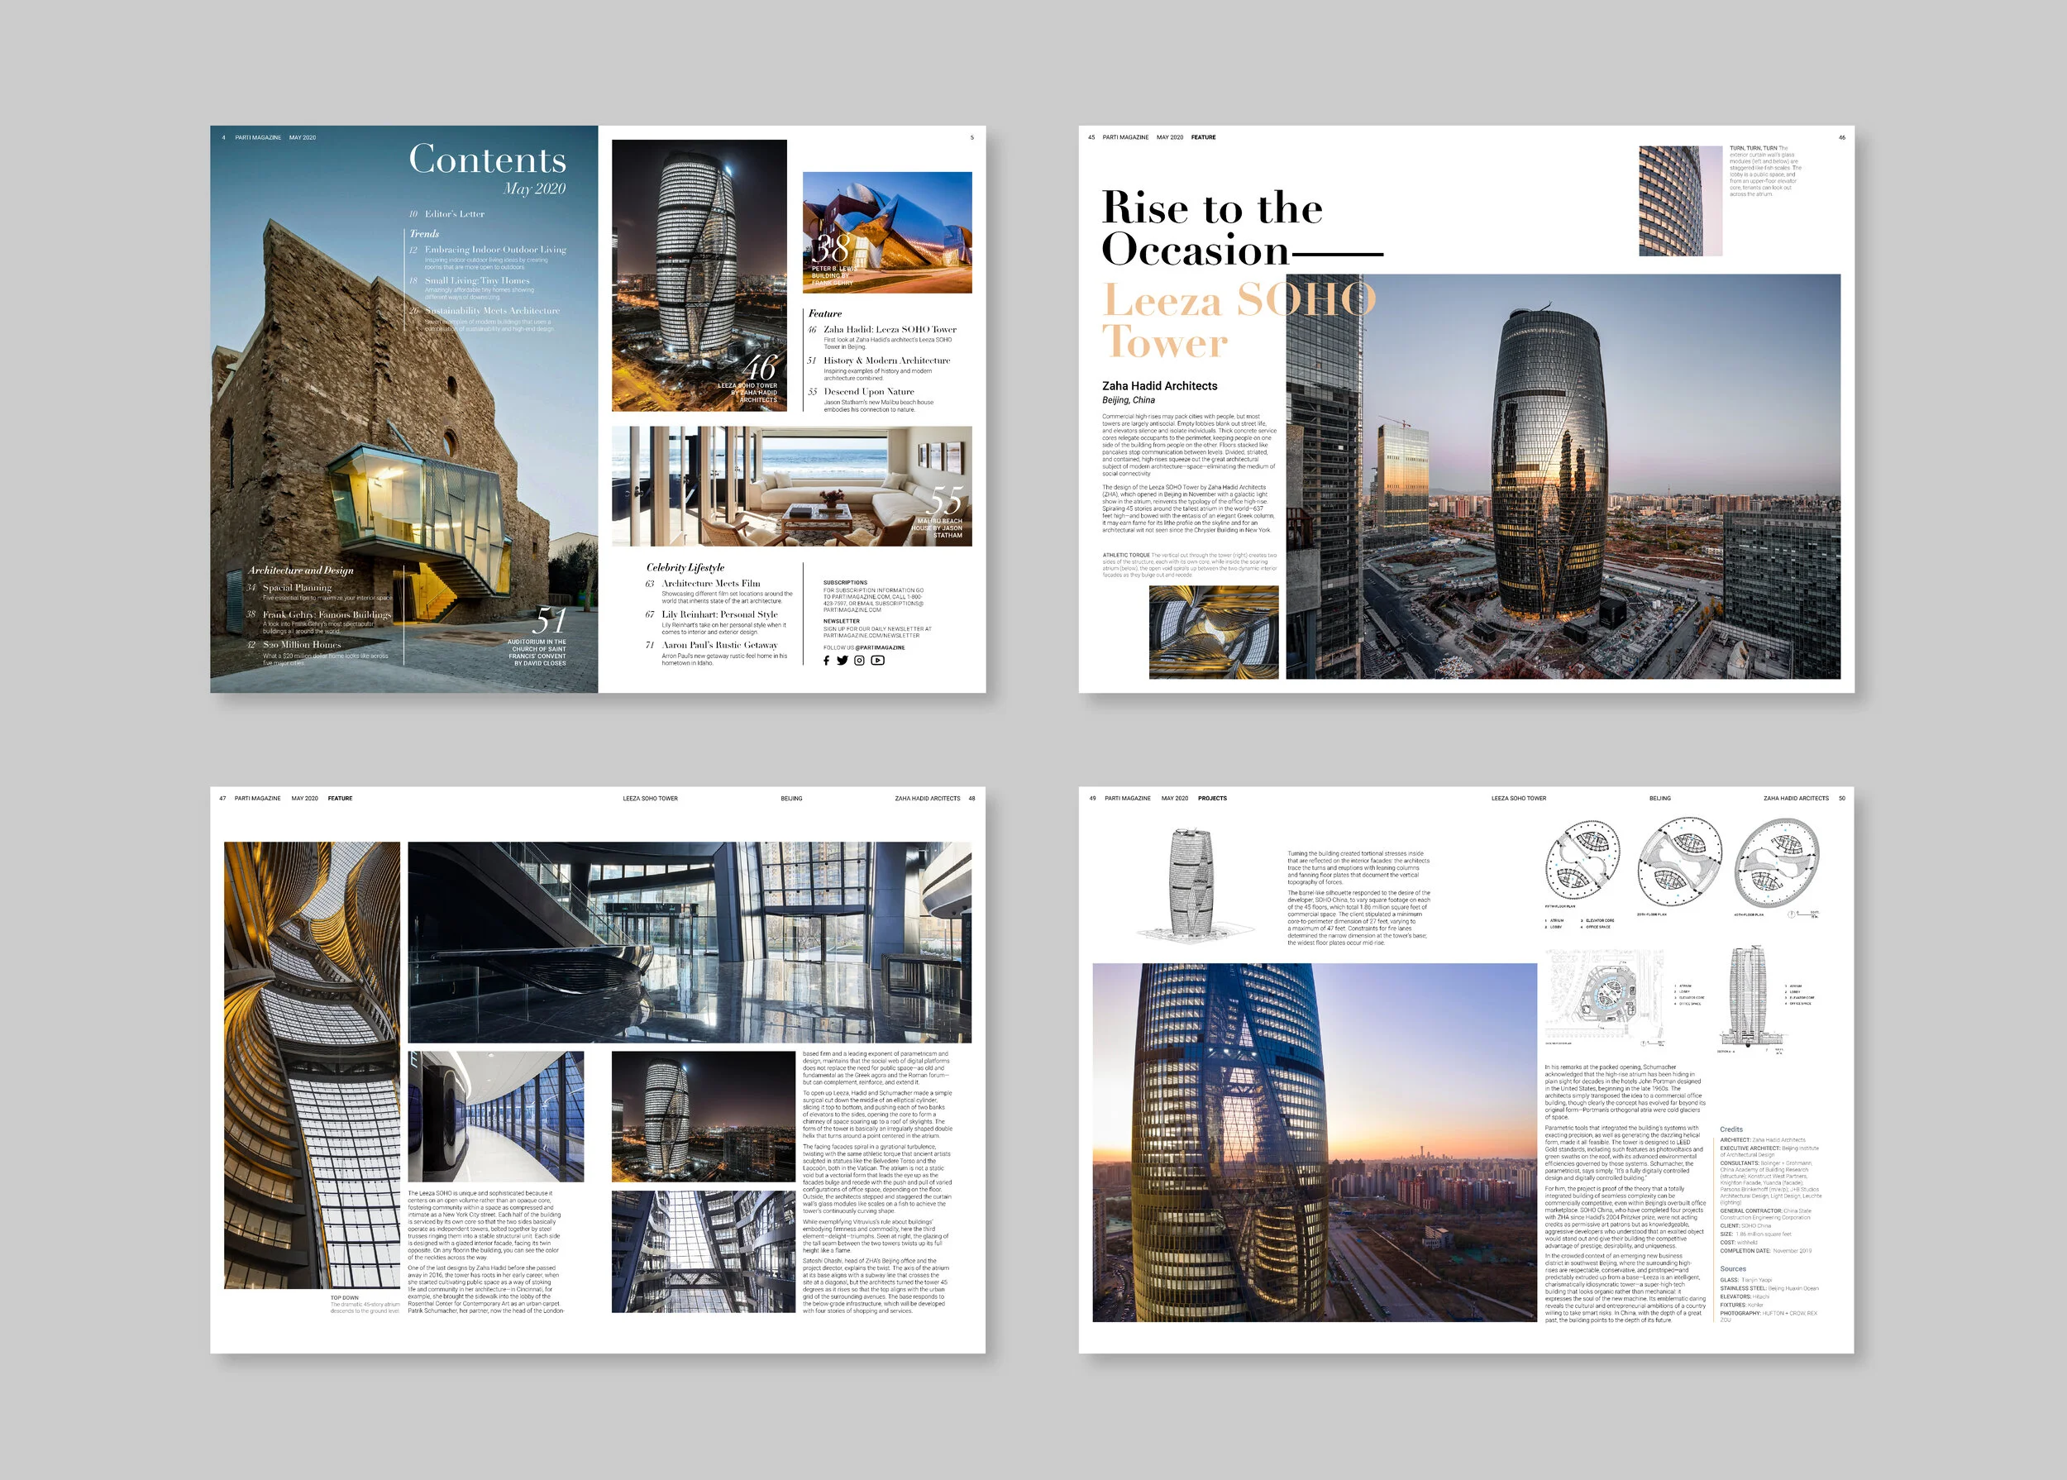Click the YouTube icon
This screenshot has width=2067, height=1480.
878,661
